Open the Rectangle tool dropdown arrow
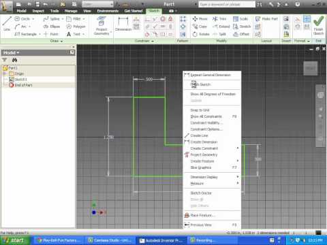327x245 pixels. (40, 34)
